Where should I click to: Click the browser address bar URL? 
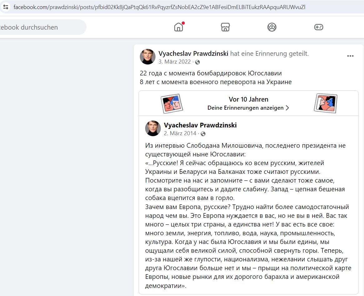[159, 7]
